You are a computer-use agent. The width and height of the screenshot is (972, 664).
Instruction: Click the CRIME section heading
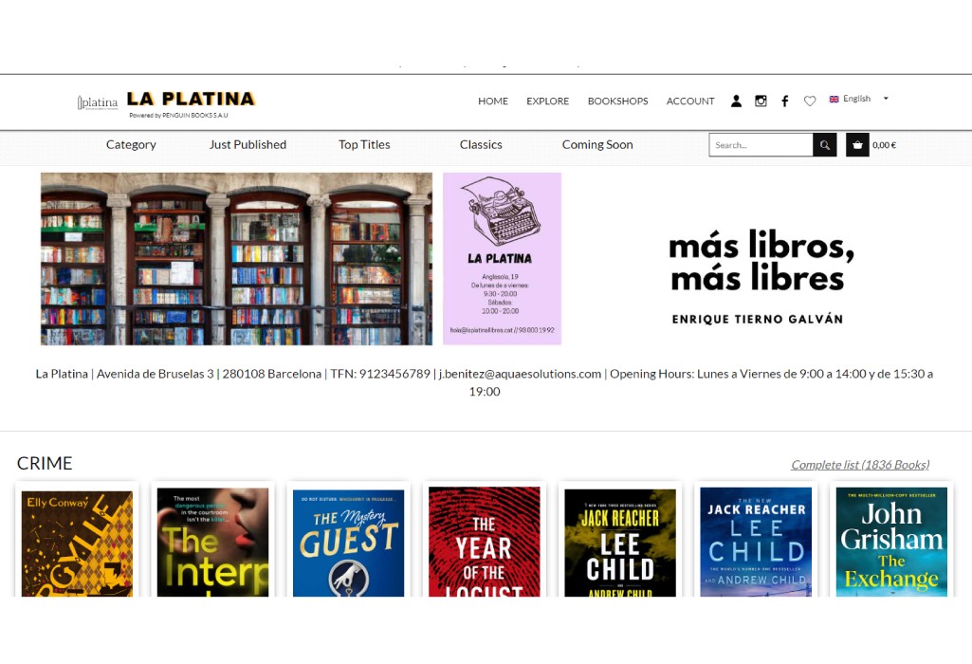coord(45,463)
